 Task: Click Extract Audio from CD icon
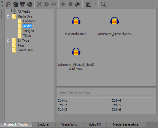point(30,4)
